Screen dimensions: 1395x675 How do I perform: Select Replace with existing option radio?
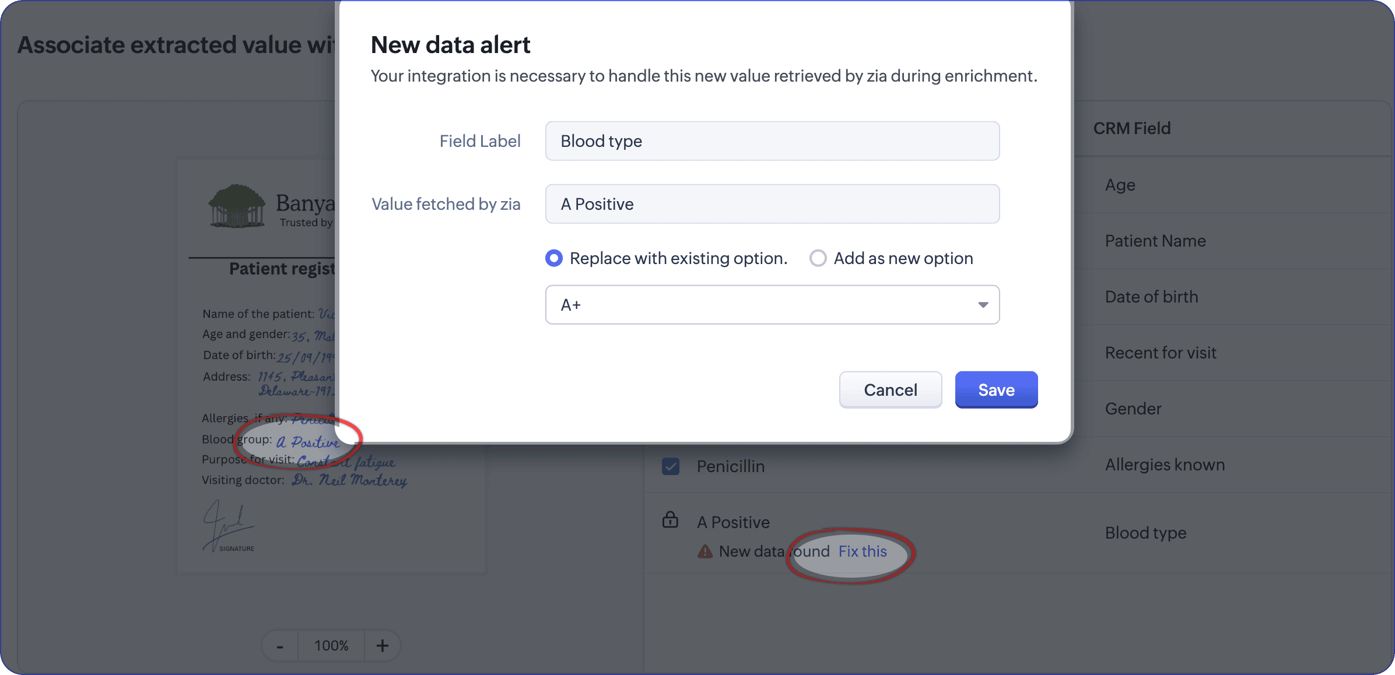tap(554, 258)
